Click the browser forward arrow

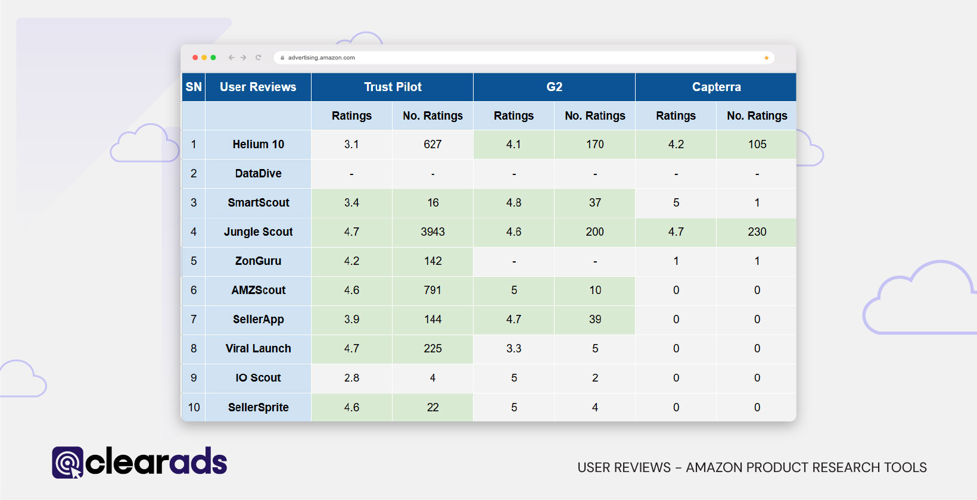243,58
